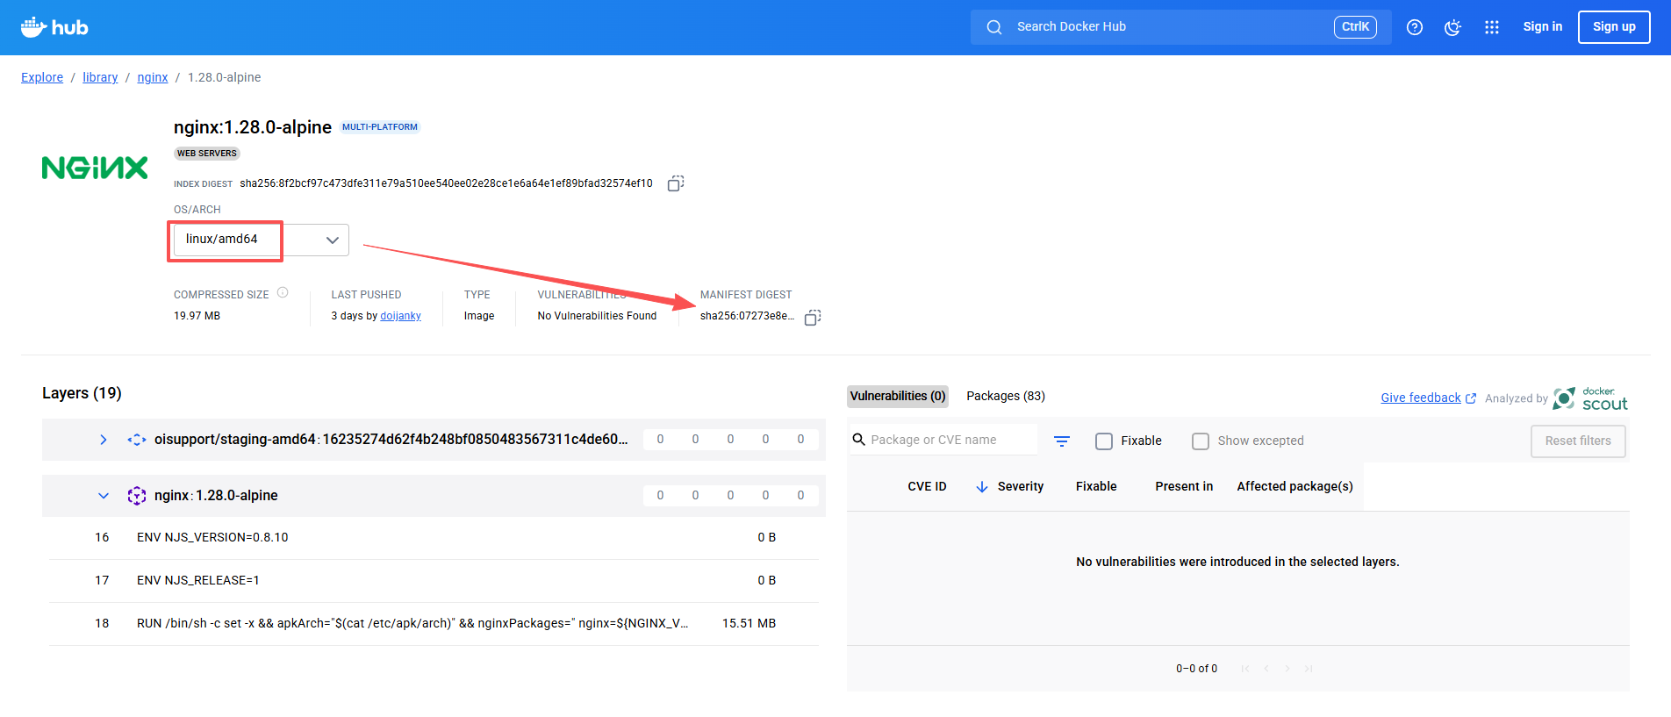
Task: Open the OS/ARCH linux/amd64 dropdown
Action: pos(262,240)
